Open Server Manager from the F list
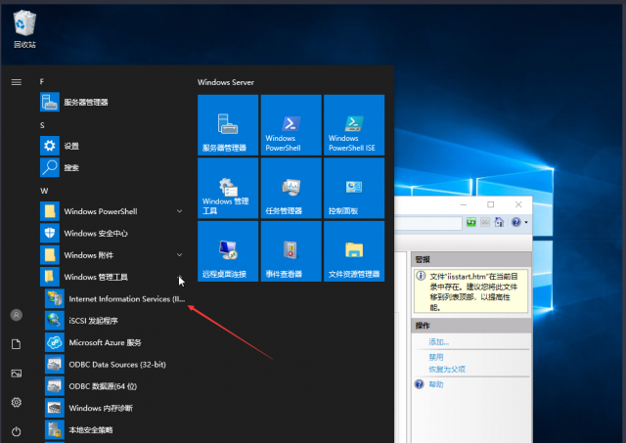Image resolution: width=626 pixels, height=443 pixels. tap(112, 102)
